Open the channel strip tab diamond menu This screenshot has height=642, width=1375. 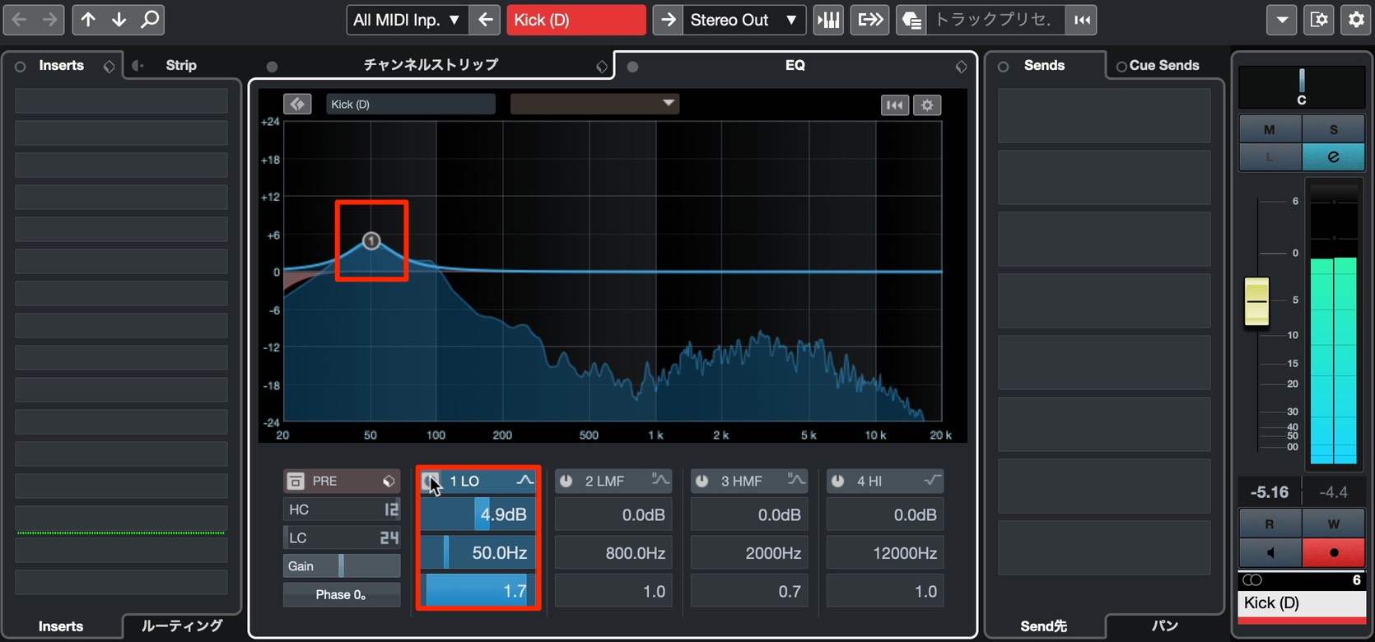coord(602,66)
